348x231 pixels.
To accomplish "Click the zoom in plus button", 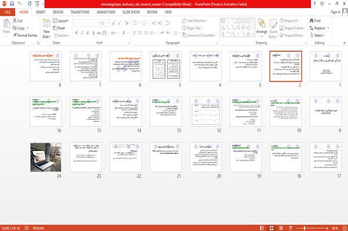I will tap(327, 228).
